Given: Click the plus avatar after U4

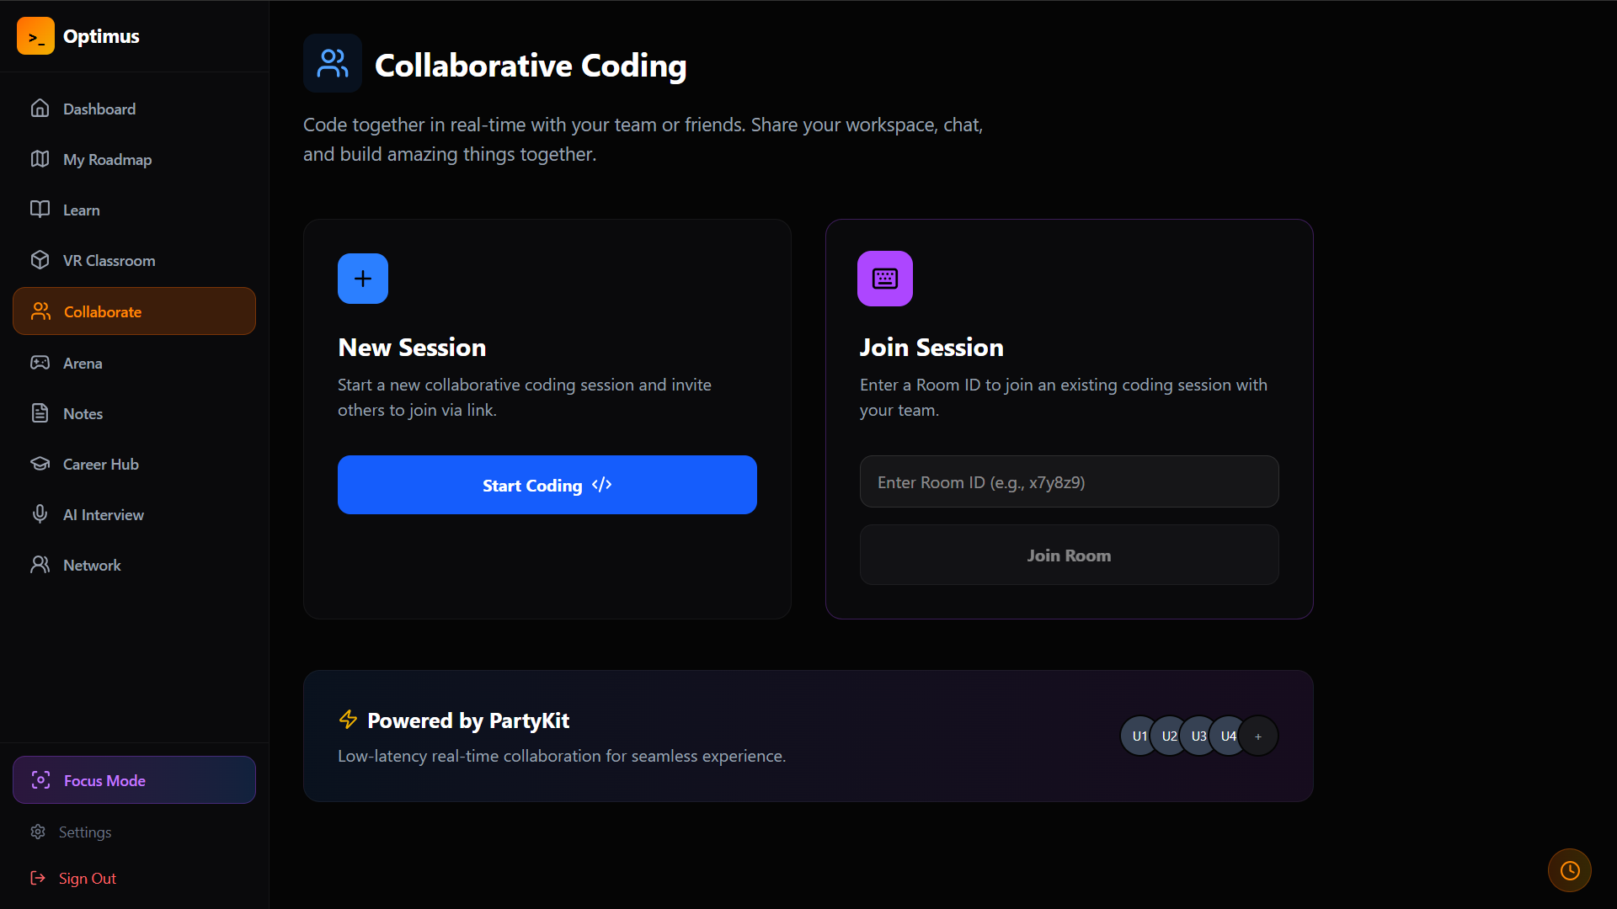Looking at the screenshot, I should coord(1258,736).
